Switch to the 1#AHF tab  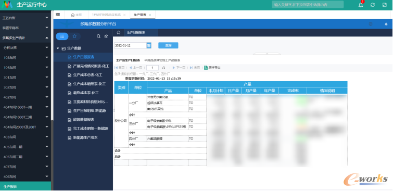tap(108, 15)
